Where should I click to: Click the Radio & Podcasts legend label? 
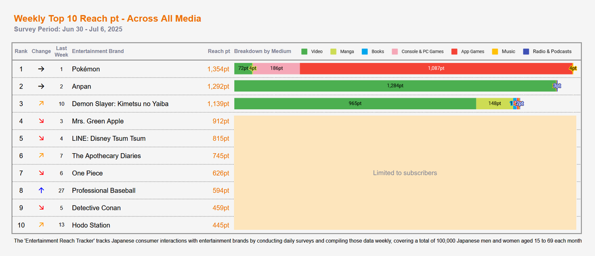[x=552, y=51]
